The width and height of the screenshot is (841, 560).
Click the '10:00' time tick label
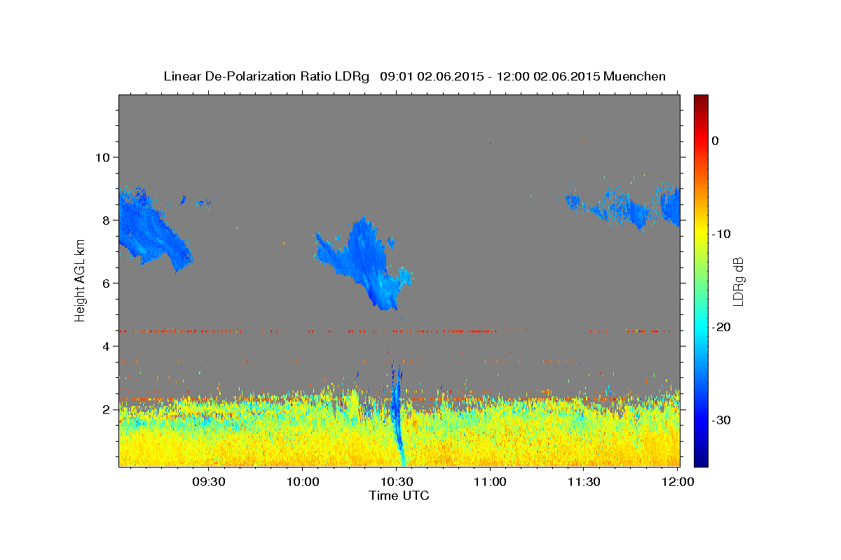pyautogui.click(x=303, y=482)
